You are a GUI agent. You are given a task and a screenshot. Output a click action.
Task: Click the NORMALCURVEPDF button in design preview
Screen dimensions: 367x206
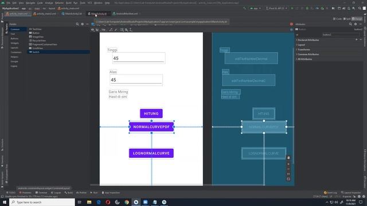point(151,127)
